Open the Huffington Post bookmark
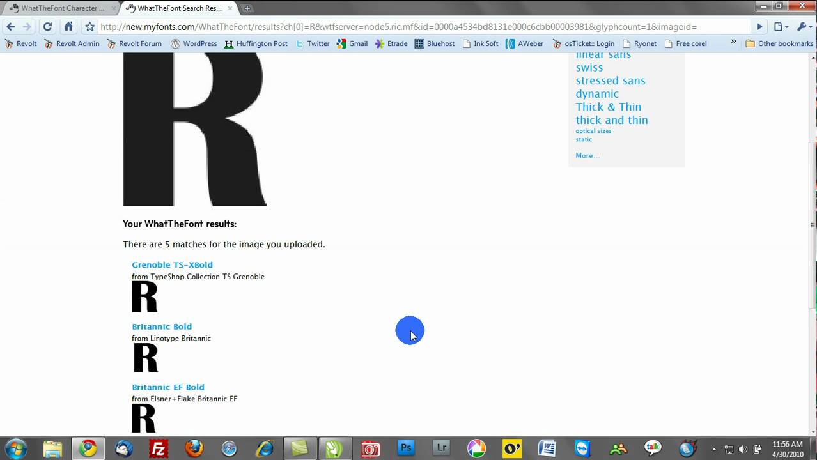The height and width of the screenshot is (460, 817). [x=256, y=43]
